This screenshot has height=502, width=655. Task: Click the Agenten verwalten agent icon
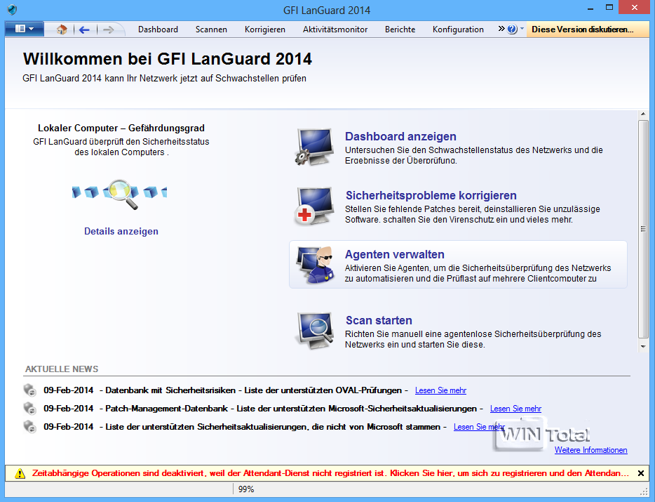tap(315, 265)
